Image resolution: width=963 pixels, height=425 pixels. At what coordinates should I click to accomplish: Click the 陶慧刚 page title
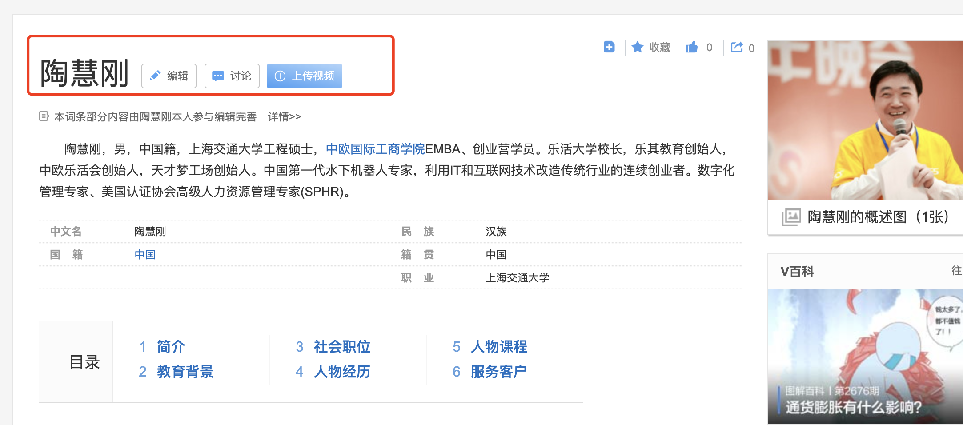(84, 73)
